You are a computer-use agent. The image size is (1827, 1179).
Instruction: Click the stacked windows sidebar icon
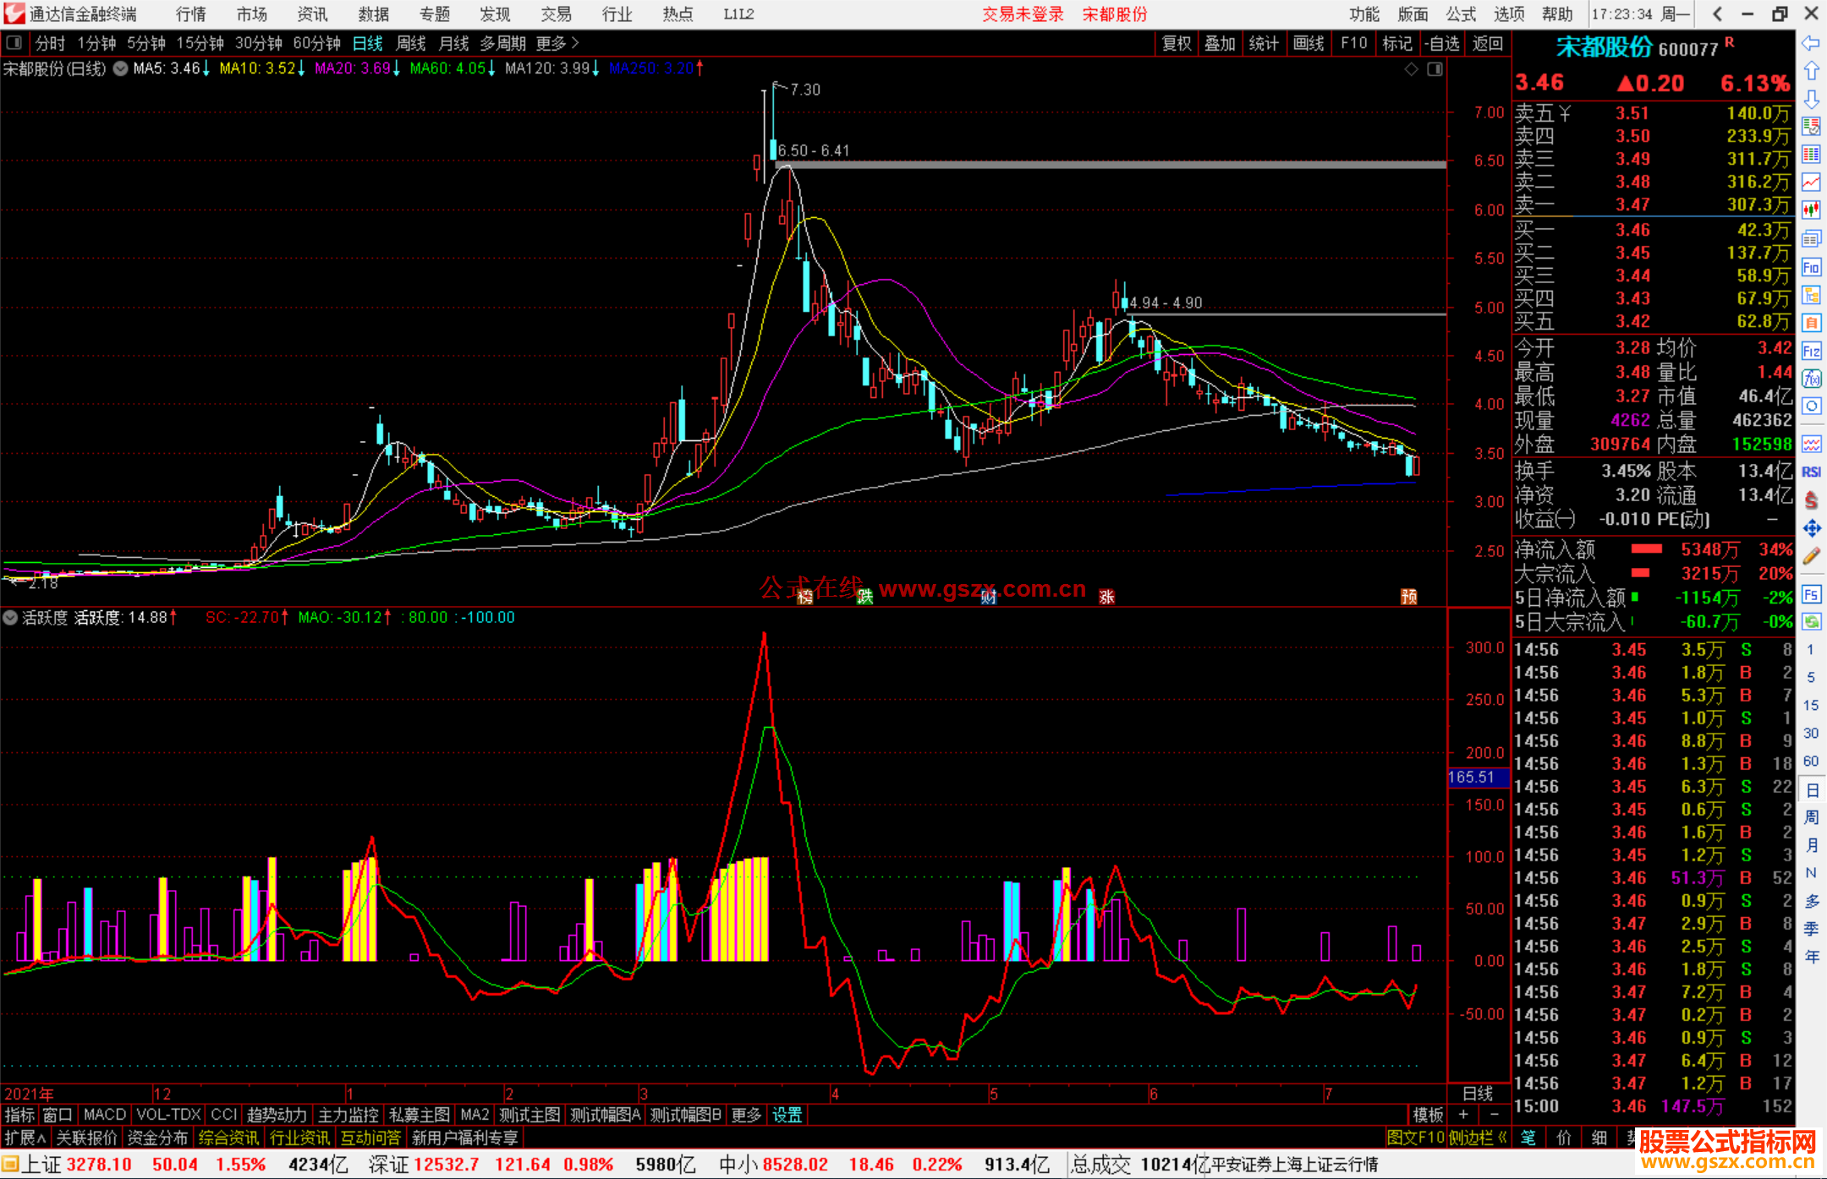1811,239
